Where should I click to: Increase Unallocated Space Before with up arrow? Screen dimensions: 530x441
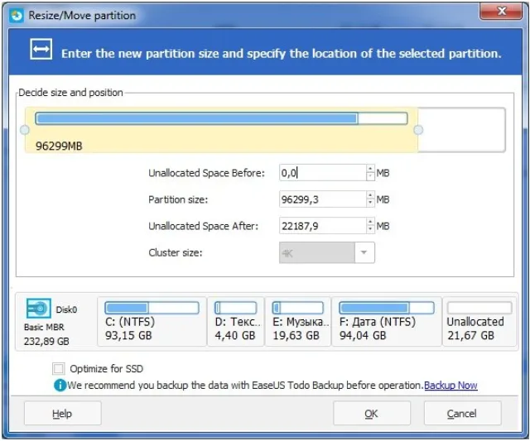(x=370, y=169)
